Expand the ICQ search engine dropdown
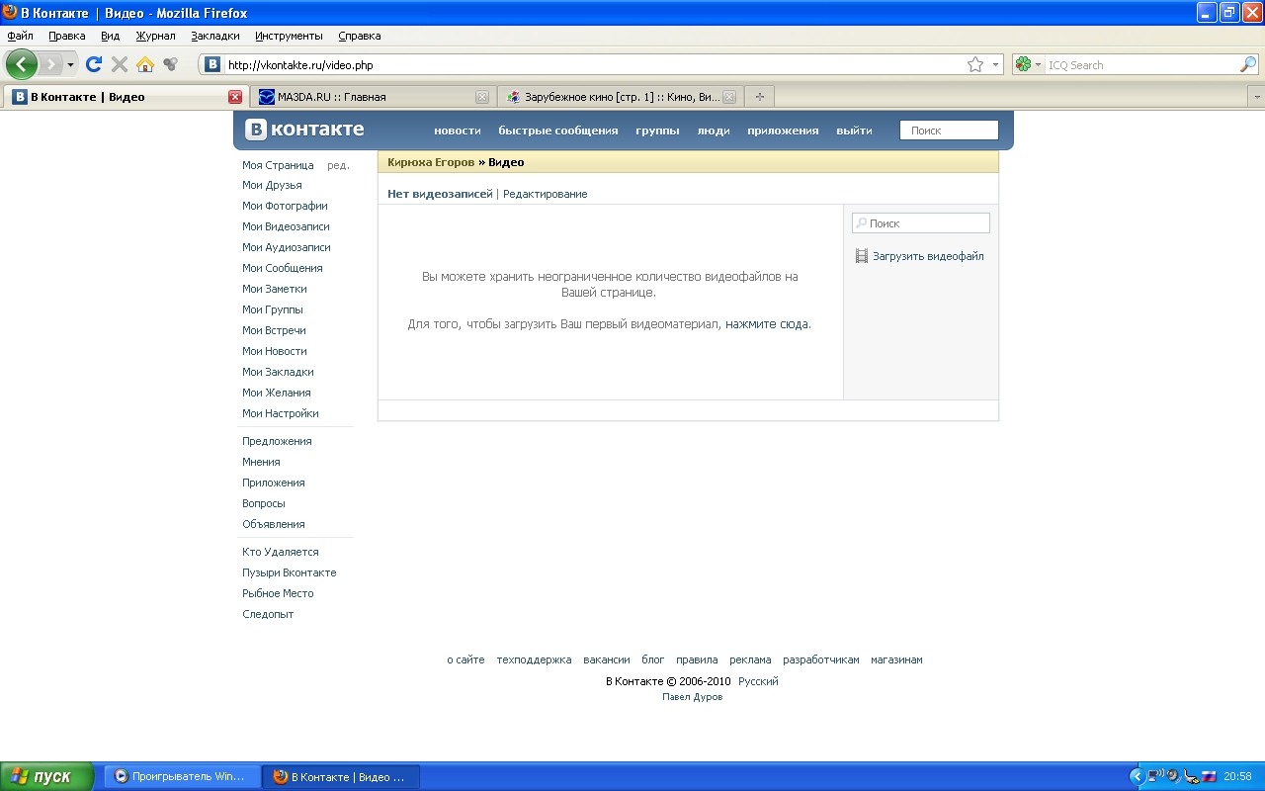The height and width of the screenshot is (791, 1265). [1028, 64]
